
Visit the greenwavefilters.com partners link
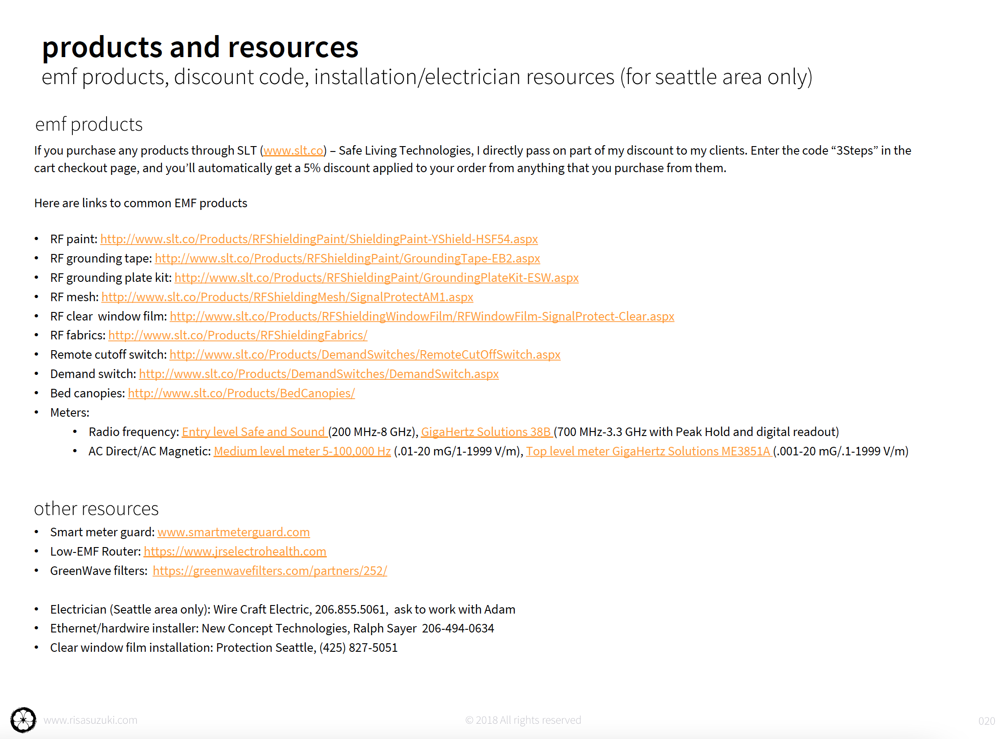coord(270,571)
